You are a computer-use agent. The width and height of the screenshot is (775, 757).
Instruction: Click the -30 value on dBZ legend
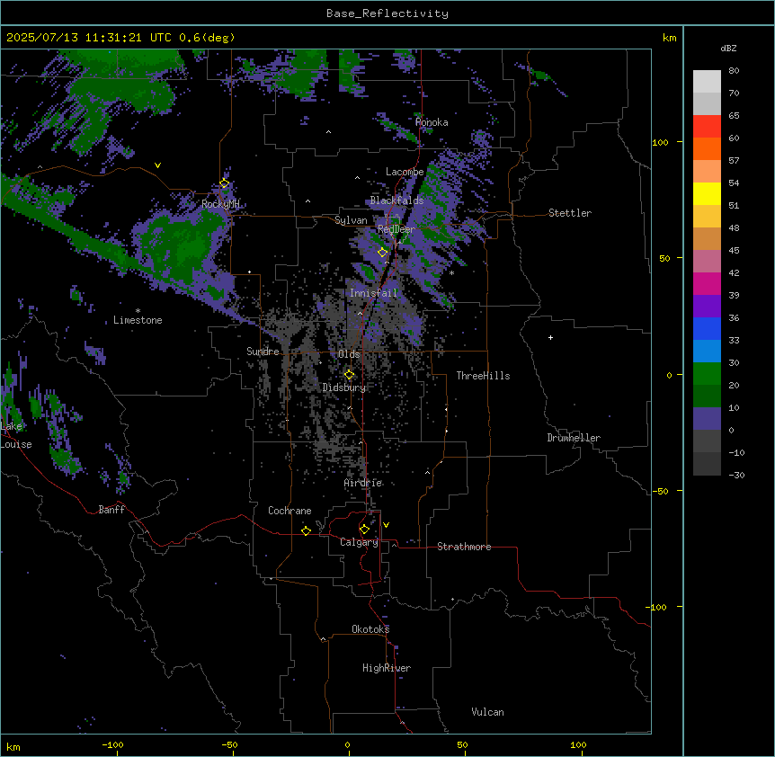736,476
